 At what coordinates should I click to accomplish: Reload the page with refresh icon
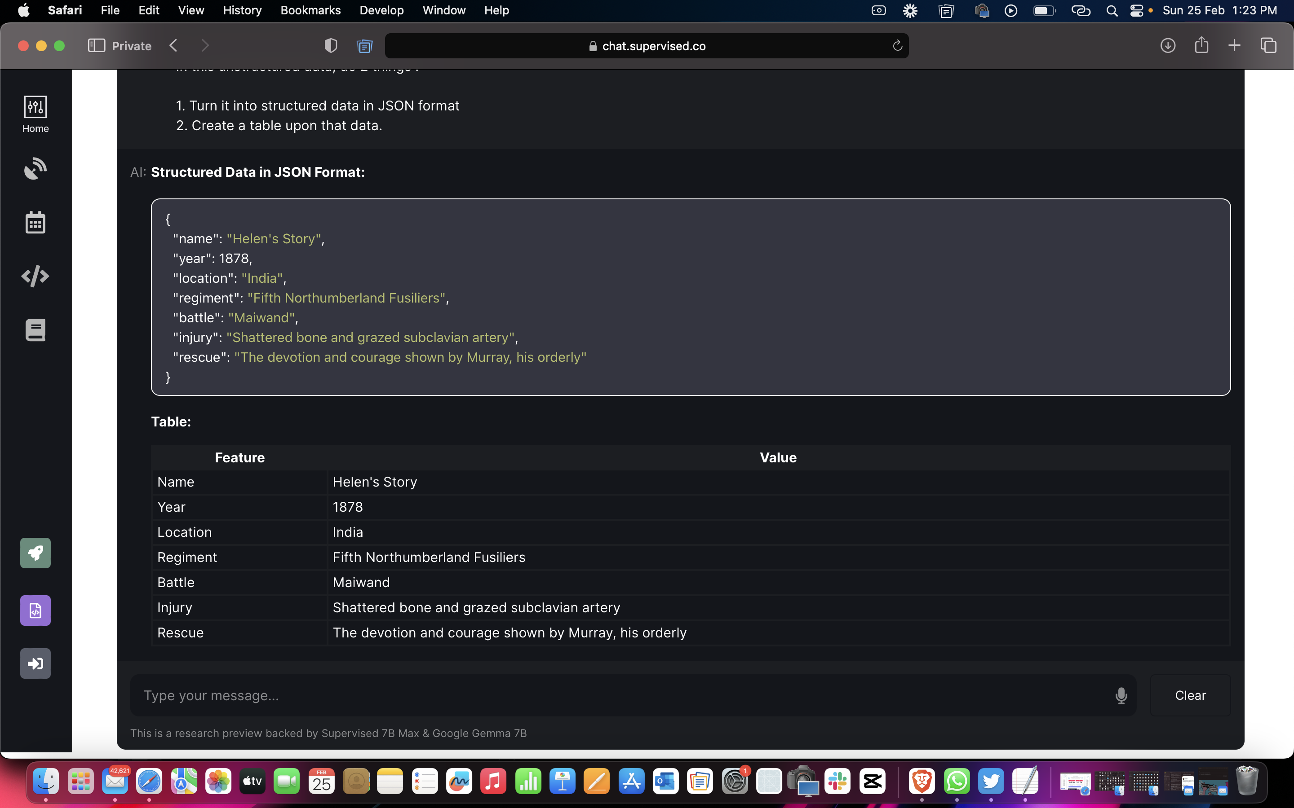[897, 46]
